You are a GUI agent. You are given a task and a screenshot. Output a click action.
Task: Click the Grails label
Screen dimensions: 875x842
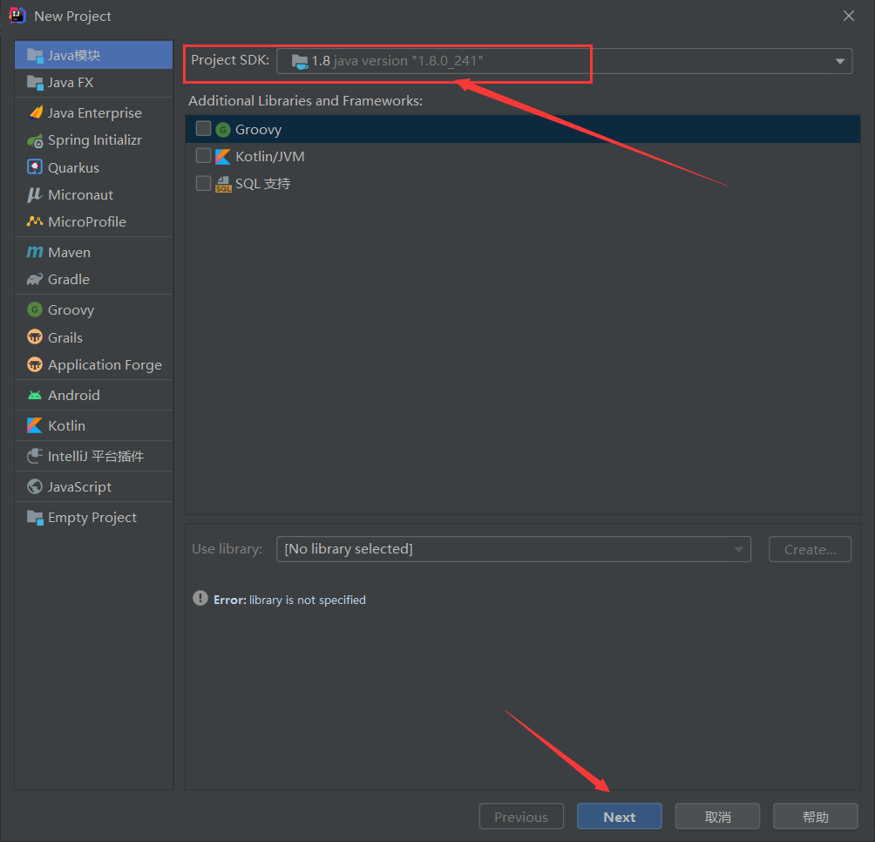(65, 337)
